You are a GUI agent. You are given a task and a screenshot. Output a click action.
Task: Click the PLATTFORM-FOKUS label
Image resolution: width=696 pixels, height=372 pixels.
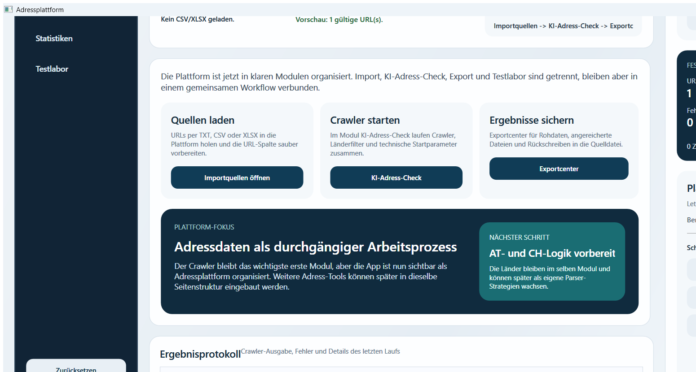204,227
